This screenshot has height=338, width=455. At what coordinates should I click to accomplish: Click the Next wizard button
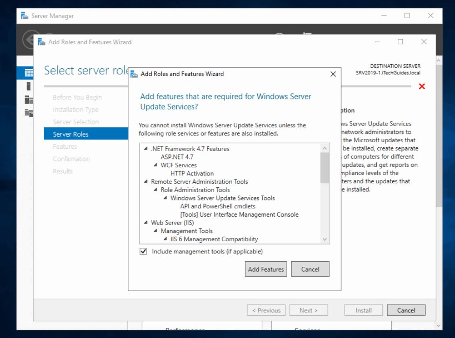point(309,310)
